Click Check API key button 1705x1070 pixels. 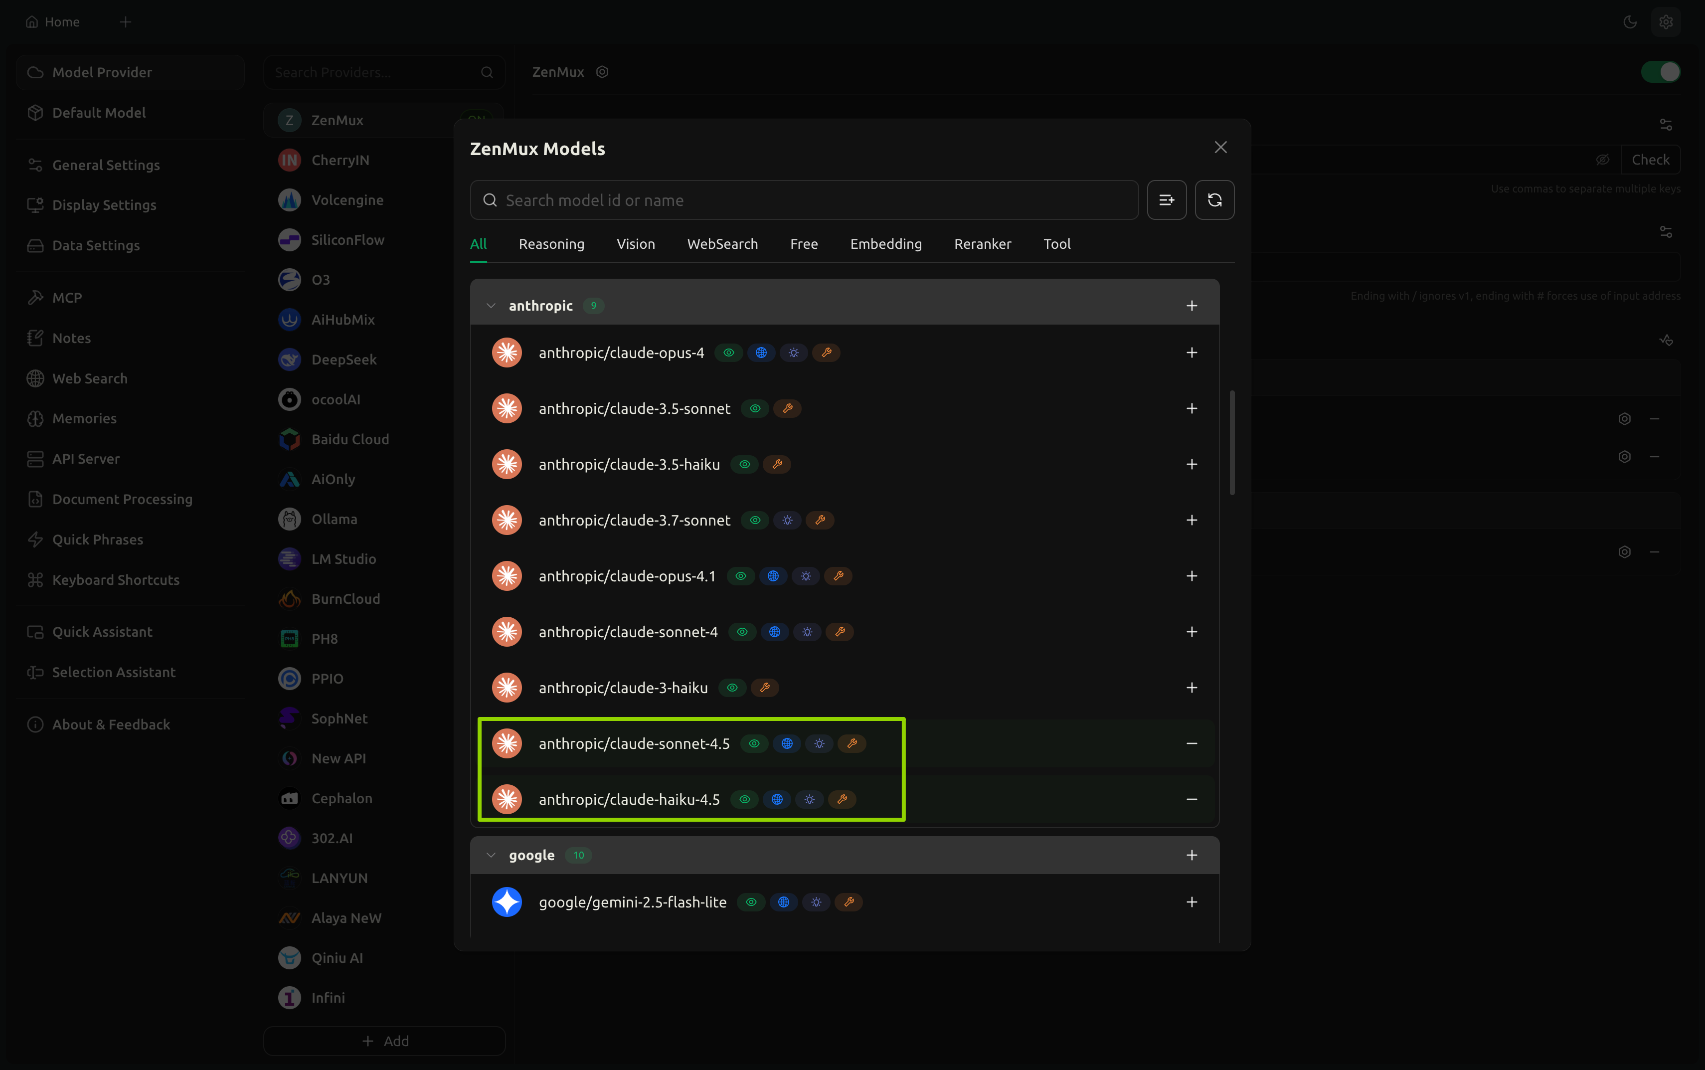coord(1650,159)
